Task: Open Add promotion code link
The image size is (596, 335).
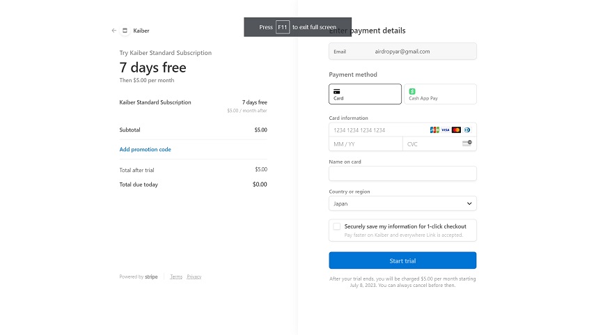Action: pyautogui.click(x=146, y=150)
